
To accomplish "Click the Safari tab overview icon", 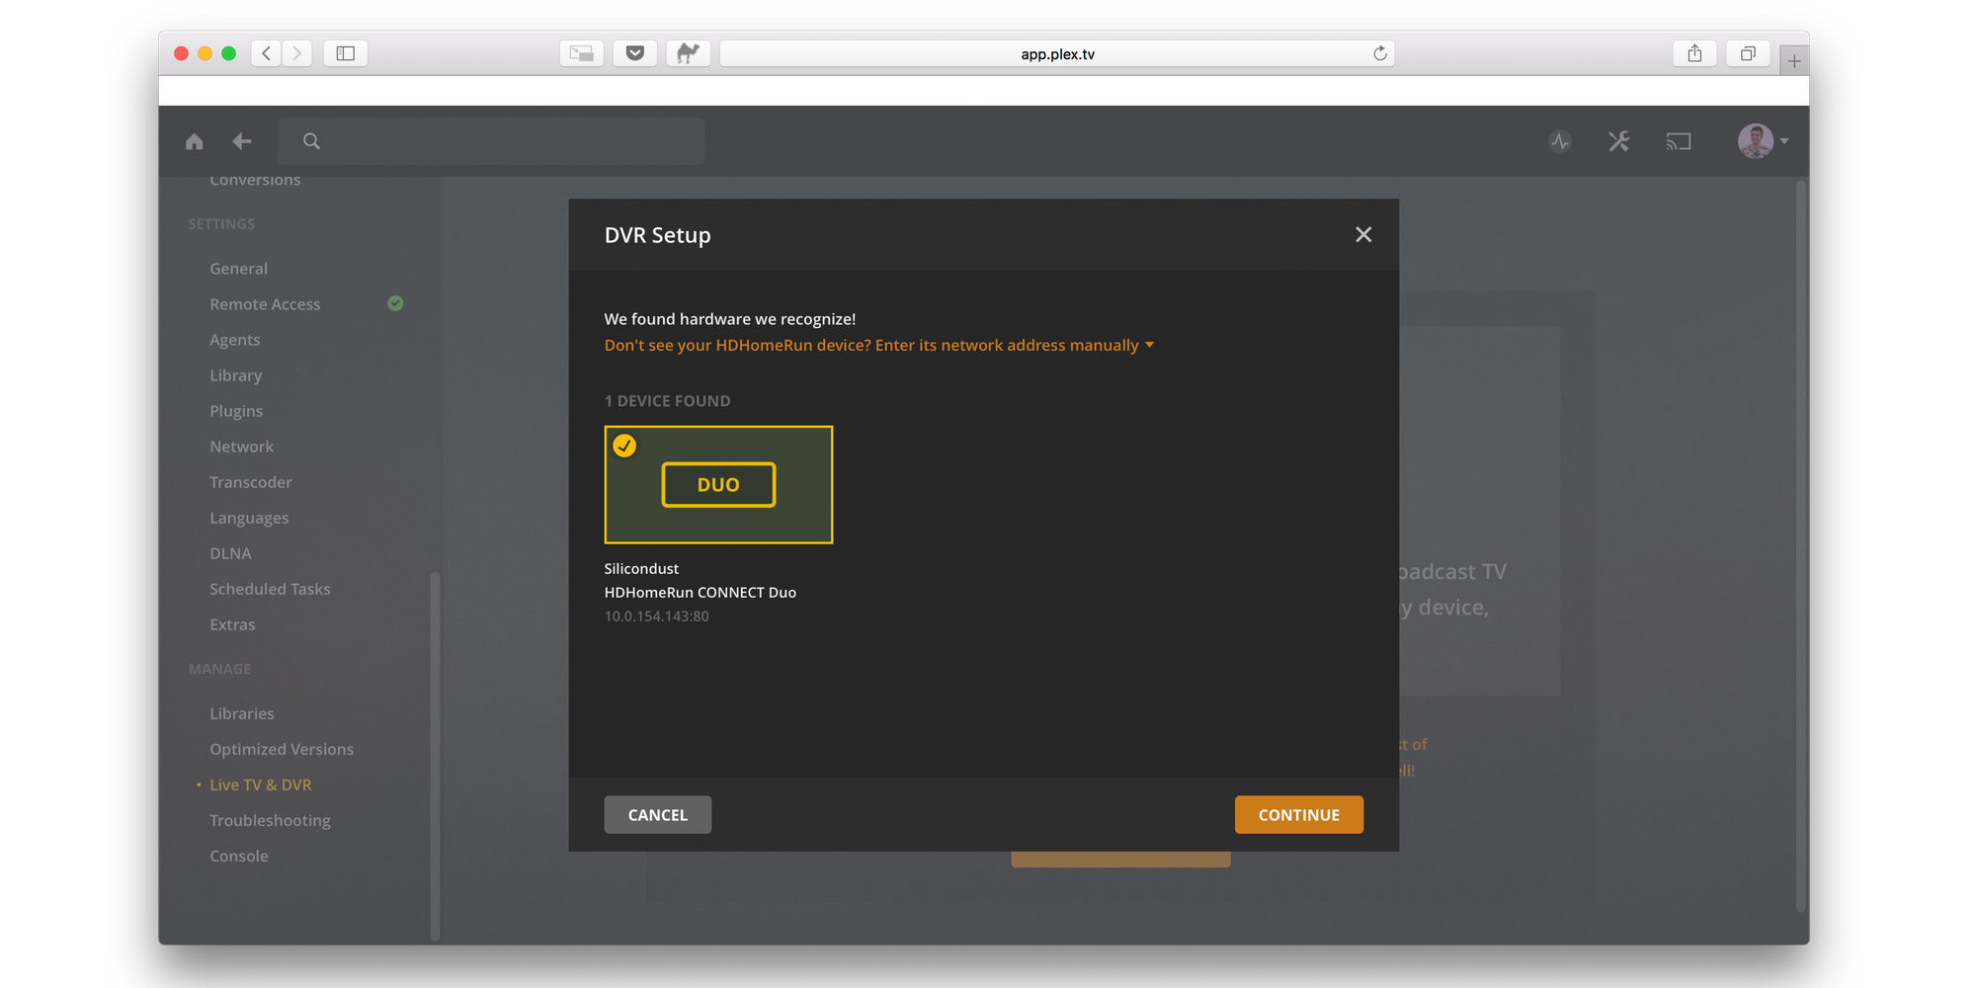I will pyautogui.click(x=1748, y=53).
